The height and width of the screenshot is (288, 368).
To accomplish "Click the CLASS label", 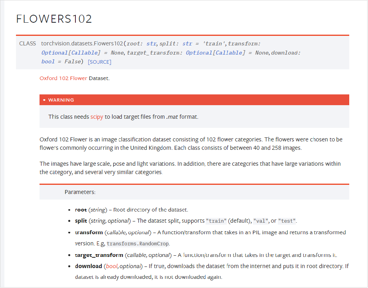I will coord(28,43).
